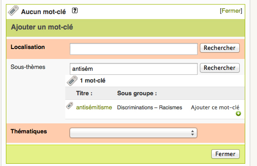This screenshot has height=166, width=257.
Task: Open the antisémitisme keyword link
Action: pos(94,107)
